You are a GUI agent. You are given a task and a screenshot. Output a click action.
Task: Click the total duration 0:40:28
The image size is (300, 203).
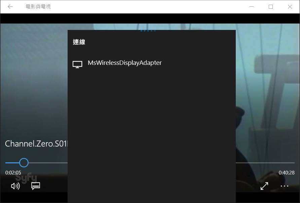(287, 173)
